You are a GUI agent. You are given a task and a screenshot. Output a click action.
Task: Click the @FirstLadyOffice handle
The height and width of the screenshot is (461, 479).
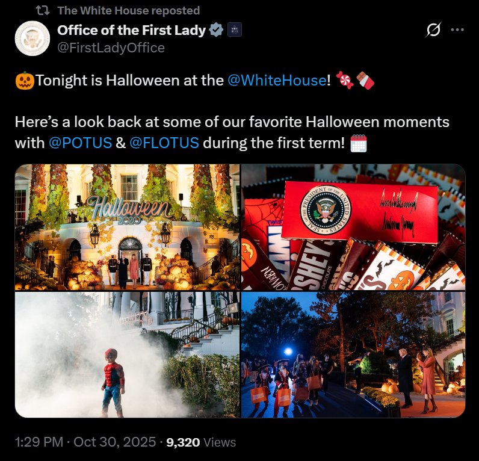point(111,48)
